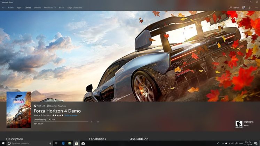Click the More link under EVERYONE

(246, 125)
